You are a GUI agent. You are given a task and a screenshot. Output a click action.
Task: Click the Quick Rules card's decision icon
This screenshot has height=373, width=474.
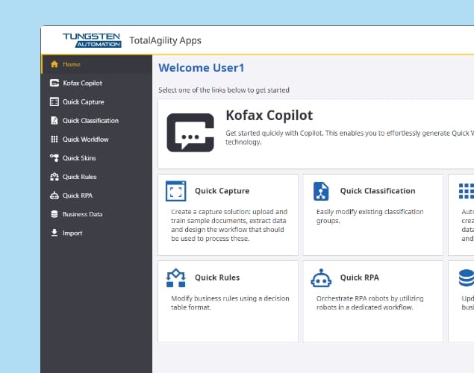tap(176, 278)
